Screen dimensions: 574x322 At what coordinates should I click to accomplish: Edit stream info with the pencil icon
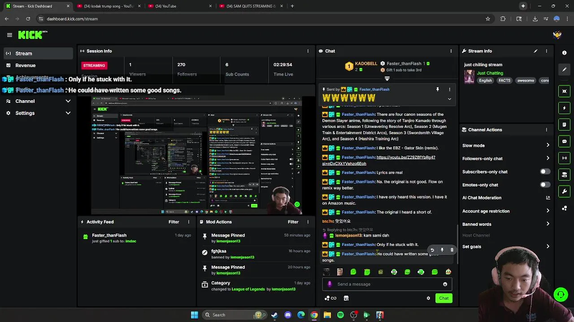tap(535, 51)
